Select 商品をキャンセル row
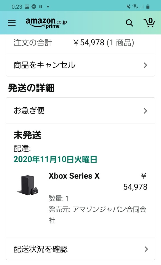 point(80,65)
